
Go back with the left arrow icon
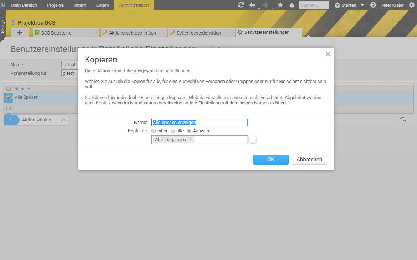(252, 5)
